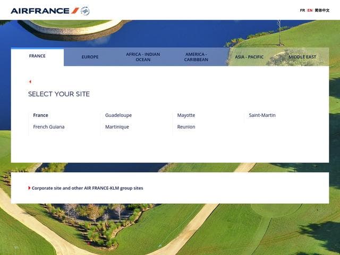The width and height of the screenshot is (340, 255).
Task: Choose the Reunion site
Action: [x=186, y=127]
